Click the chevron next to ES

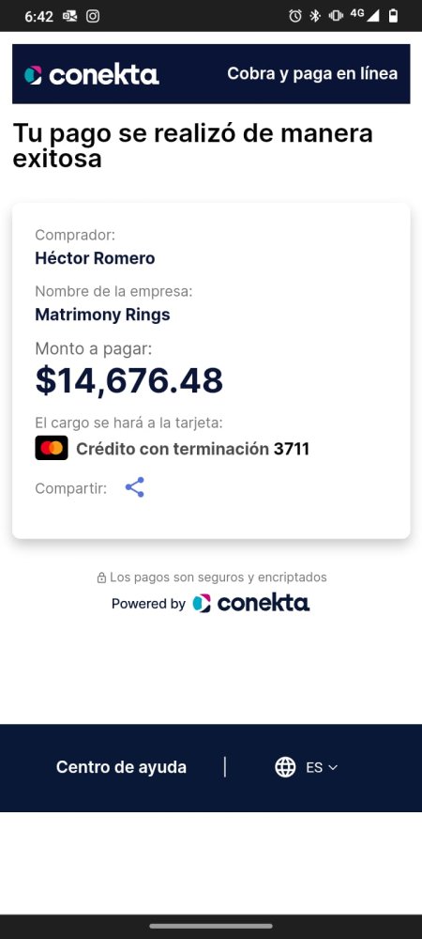pyautogui.click(x=333, y=768)
